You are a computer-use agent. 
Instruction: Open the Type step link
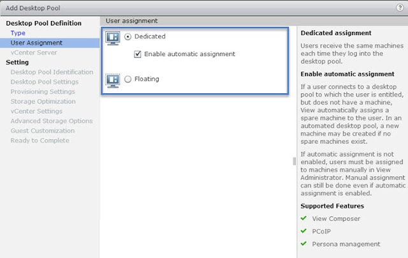tap(18, 33)
